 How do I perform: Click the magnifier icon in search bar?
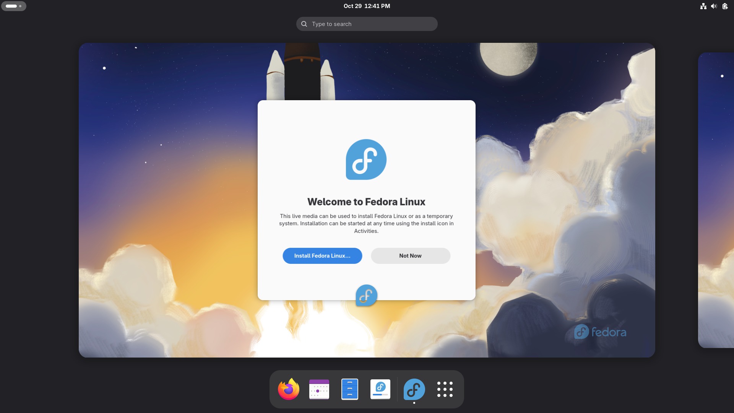(x=304, y=24)
